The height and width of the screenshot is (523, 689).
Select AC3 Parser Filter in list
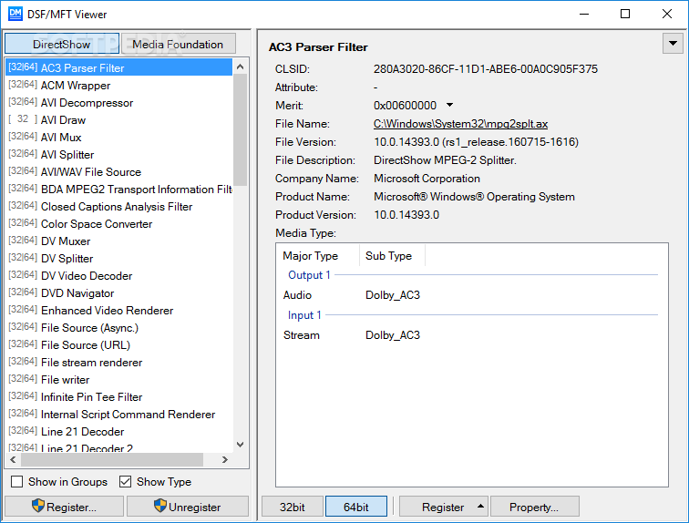click(x=118, y=67)
